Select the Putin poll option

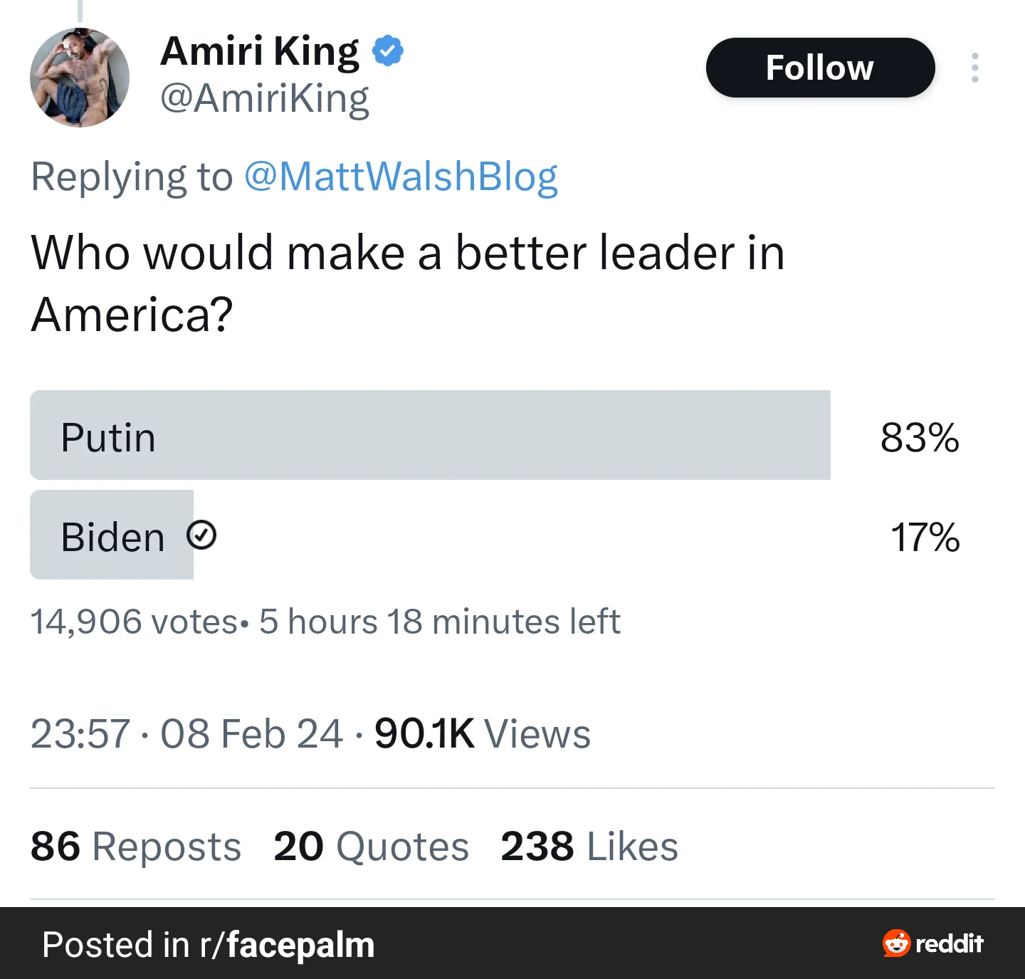tap(430, 435)
